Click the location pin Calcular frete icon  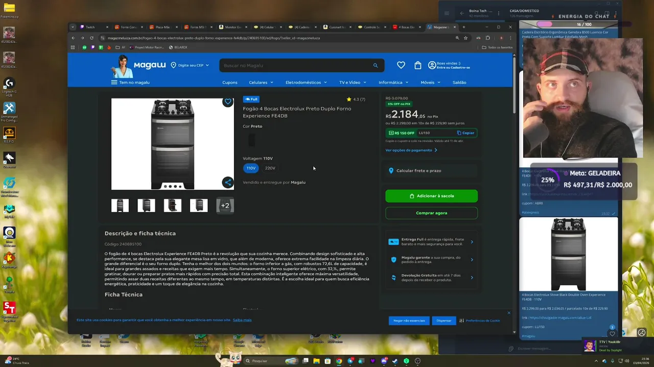[x=391, y=171]
